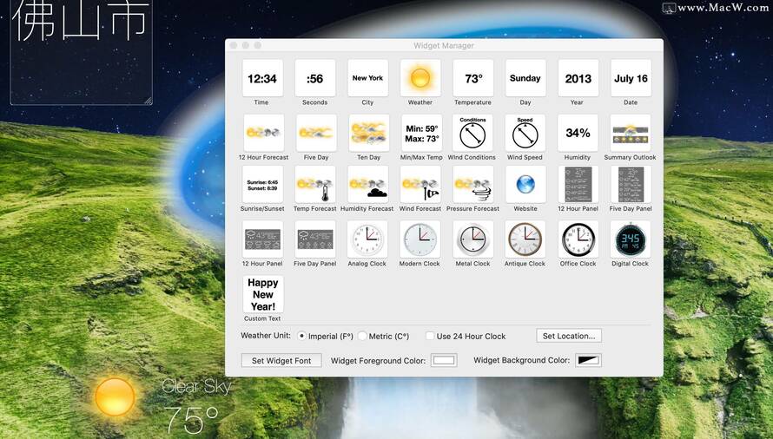Click the Wind Conditions compass widget
This screenshot has width=773, height=439.
click(472, 134)
